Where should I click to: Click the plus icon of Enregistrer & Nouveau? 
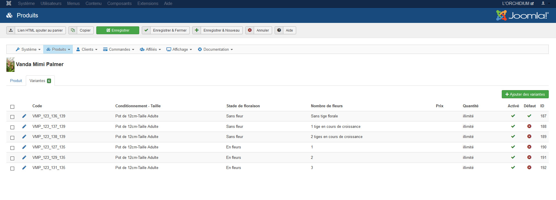click(197, 30)
